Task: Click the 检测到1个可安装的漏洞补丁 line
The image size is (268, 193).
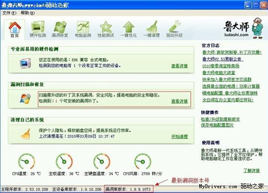Action: (69, 101)
